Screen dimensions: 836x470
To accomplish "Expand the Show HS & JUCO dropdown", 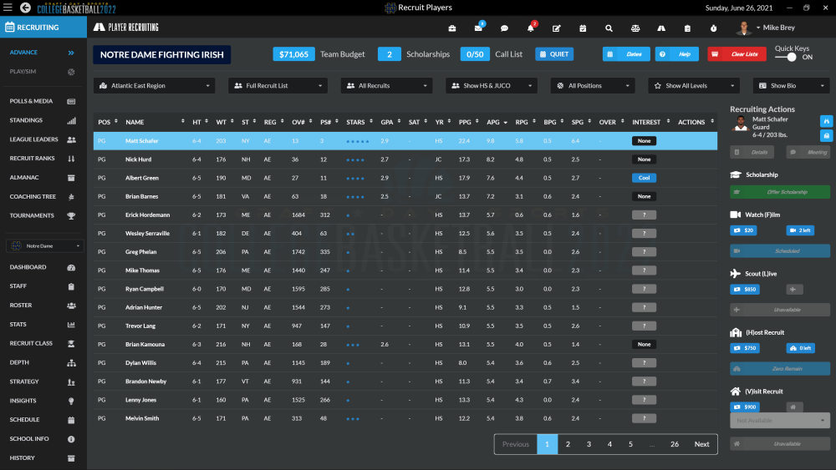I will [491, 86].
